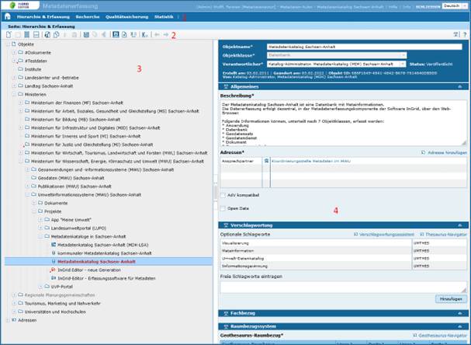This screenshot has width=471, height=345.
Task: Open the Deutsch language dropdown
Action: click(x=465, y=6)
